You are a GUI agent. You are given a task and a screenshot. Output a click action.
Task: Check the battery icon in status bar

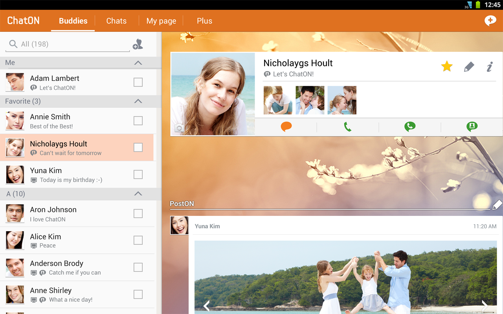click(478, 5)
